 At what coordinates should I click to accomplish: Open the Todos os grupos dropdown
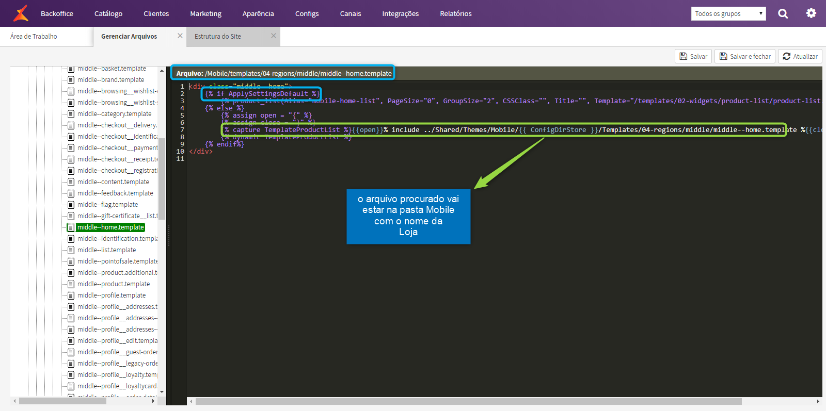click(728, 13)
